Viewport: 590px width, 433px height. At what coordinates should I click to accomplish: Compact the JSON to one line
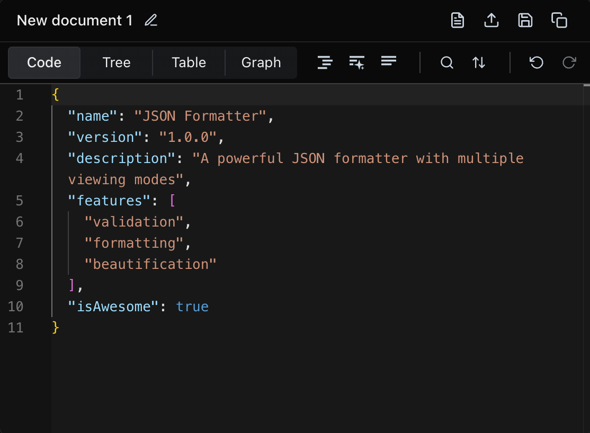click(x=388, y=62)
